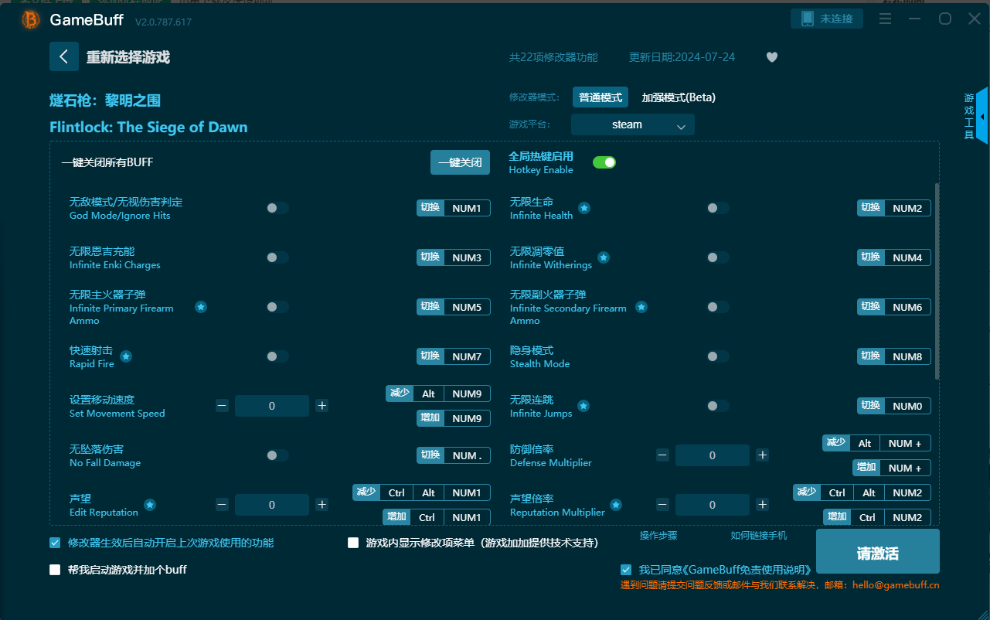Image resolution: width=990 pixels, height=620 pixels.
Task: Increase Defense Multiplier with plus button
Action: pyautogui.click(x=763, y=455)
